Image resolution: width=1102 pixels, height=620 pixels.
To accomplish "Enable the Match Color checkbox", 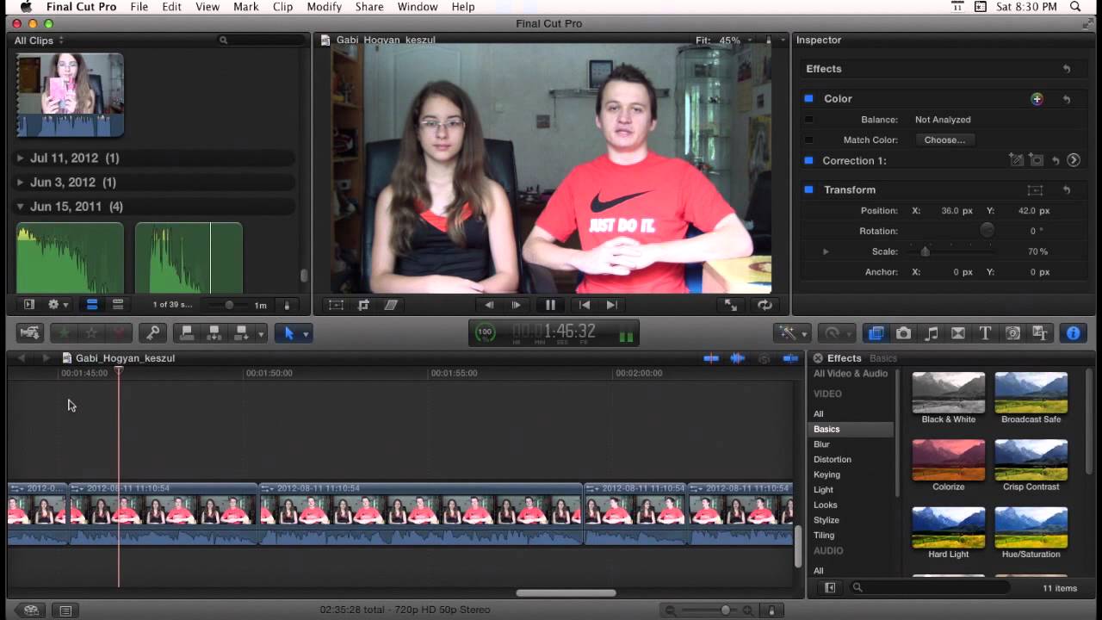I will [x=808, y=139].
